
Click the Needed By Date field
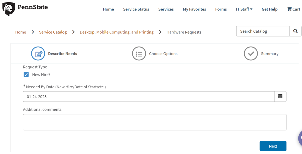[x=149, y=97]
